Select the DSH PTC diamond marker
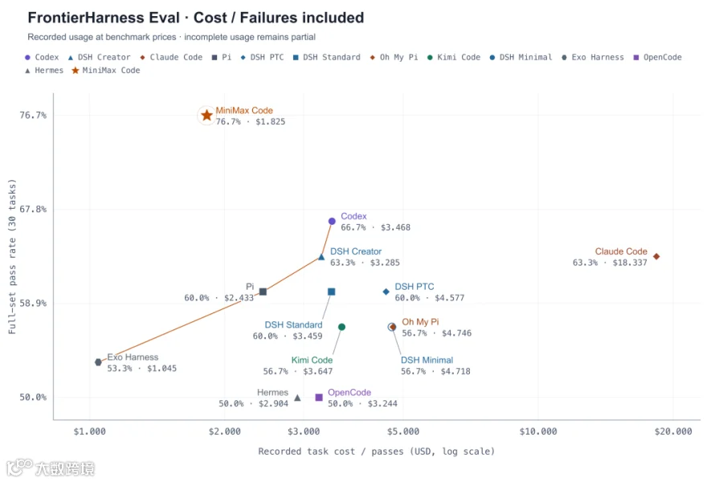The image size is (723, 482). point(386,292)
